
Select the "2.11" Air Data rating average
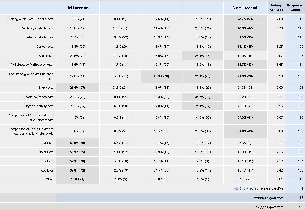(279, 143)
